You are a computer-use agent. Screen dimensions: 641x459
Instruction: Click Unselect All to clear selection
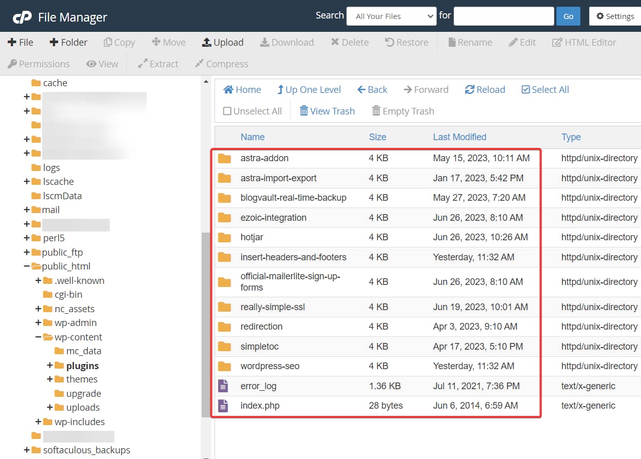[252, 111]
